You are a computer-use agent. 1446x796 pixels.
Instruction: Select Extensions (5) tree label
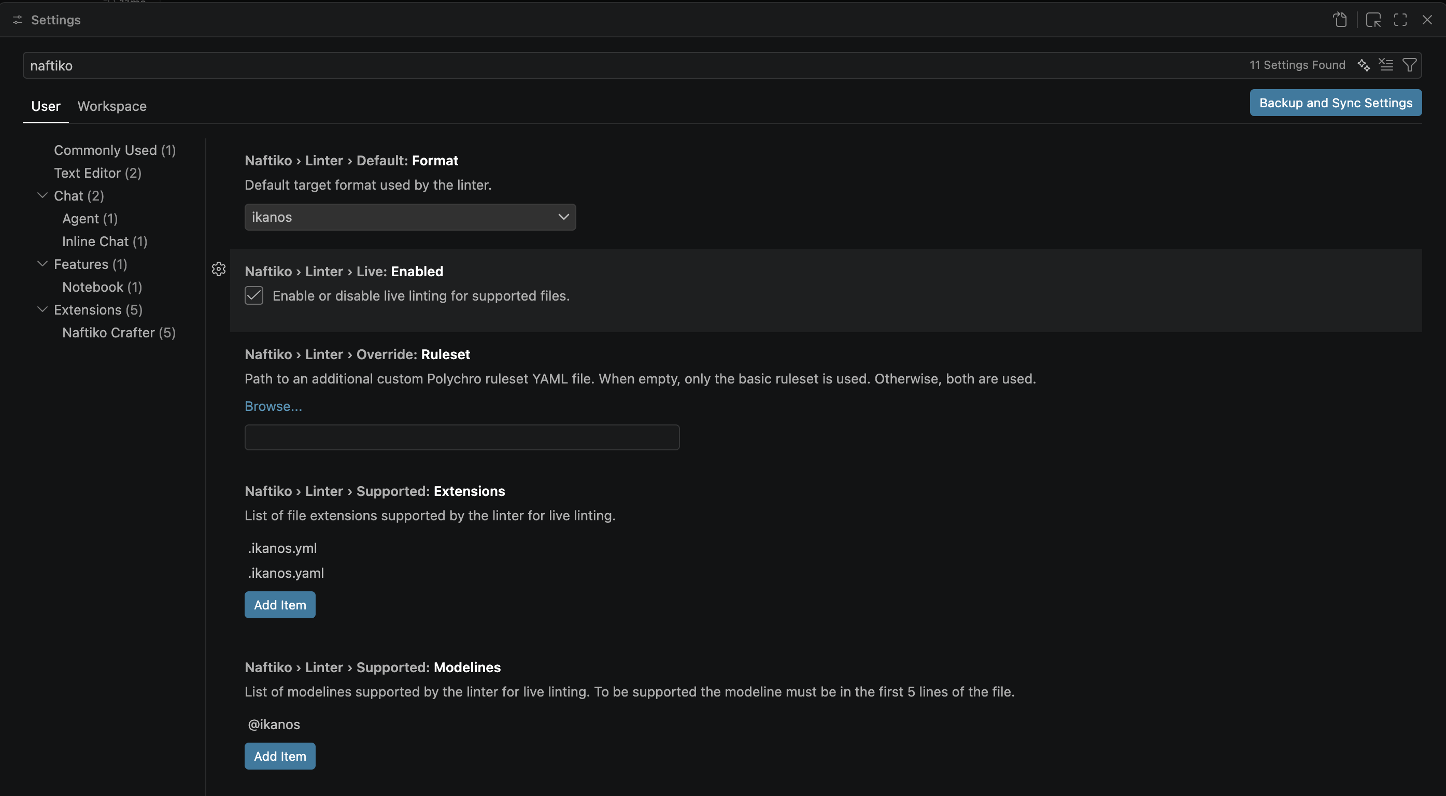(x=98, y=309)
